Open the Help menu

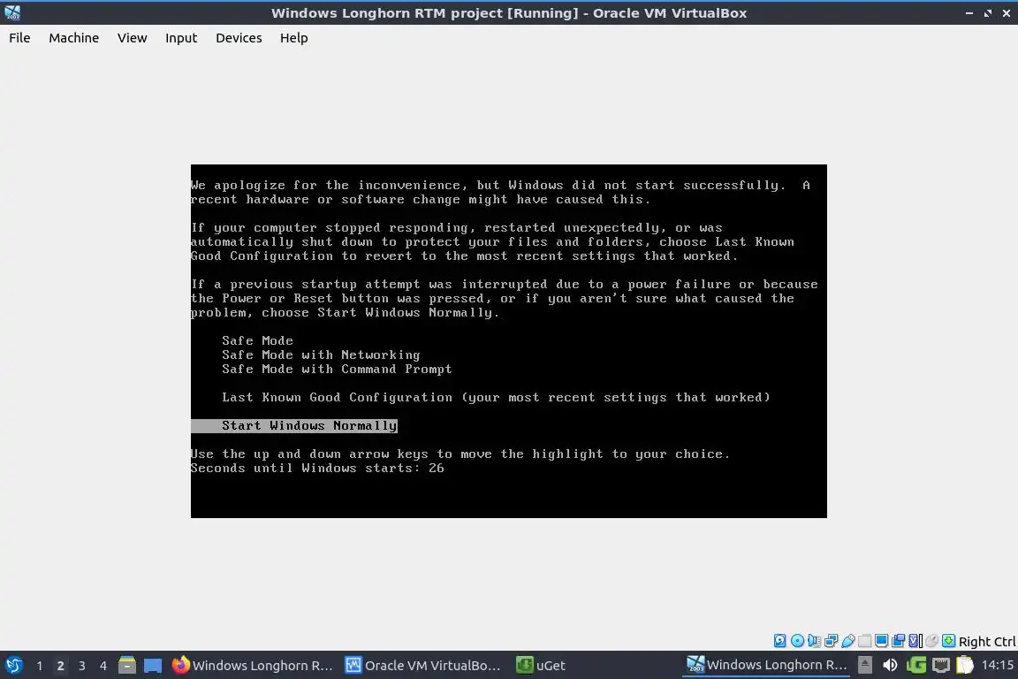pyautogui.click(x=294, y=38)
